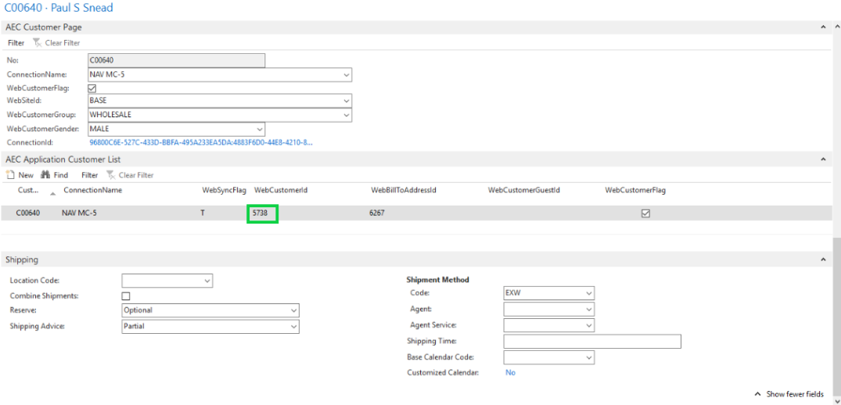Select the NAV MC-5 cell in list row

[79, 213]
